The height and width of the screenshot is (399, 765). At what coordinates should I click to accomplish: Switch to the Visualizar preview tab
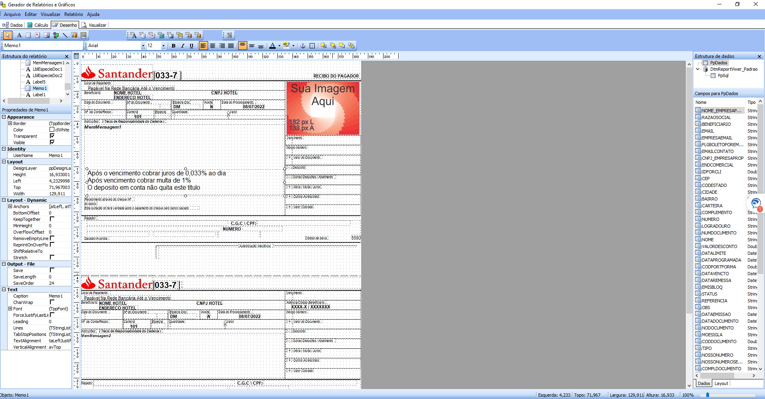pos(94,25)
